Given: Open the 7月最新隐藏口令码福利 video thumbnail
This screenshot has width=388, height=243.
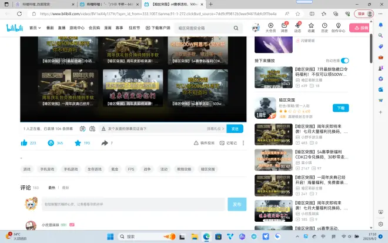Looking at the screenshot, I should coord(273,77).
